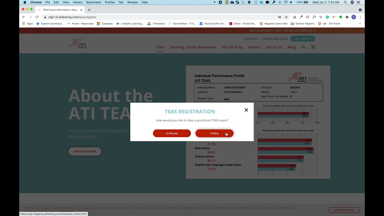Click AGREE & DISMISS cookie button
Screen dimensions: 384x216
(x=344, y=210)
